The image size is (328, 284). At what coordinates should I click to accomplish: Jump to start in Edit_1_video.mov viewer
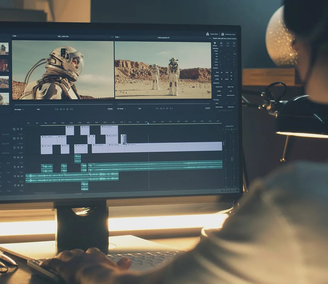point(56,109)
